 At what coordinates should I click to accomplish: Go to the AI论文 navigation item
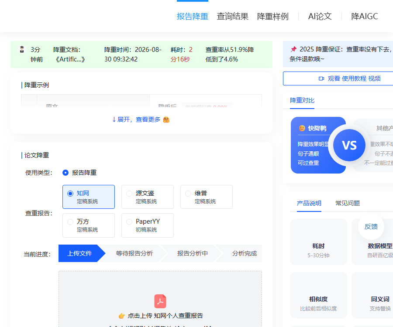[x=320, y=16]
